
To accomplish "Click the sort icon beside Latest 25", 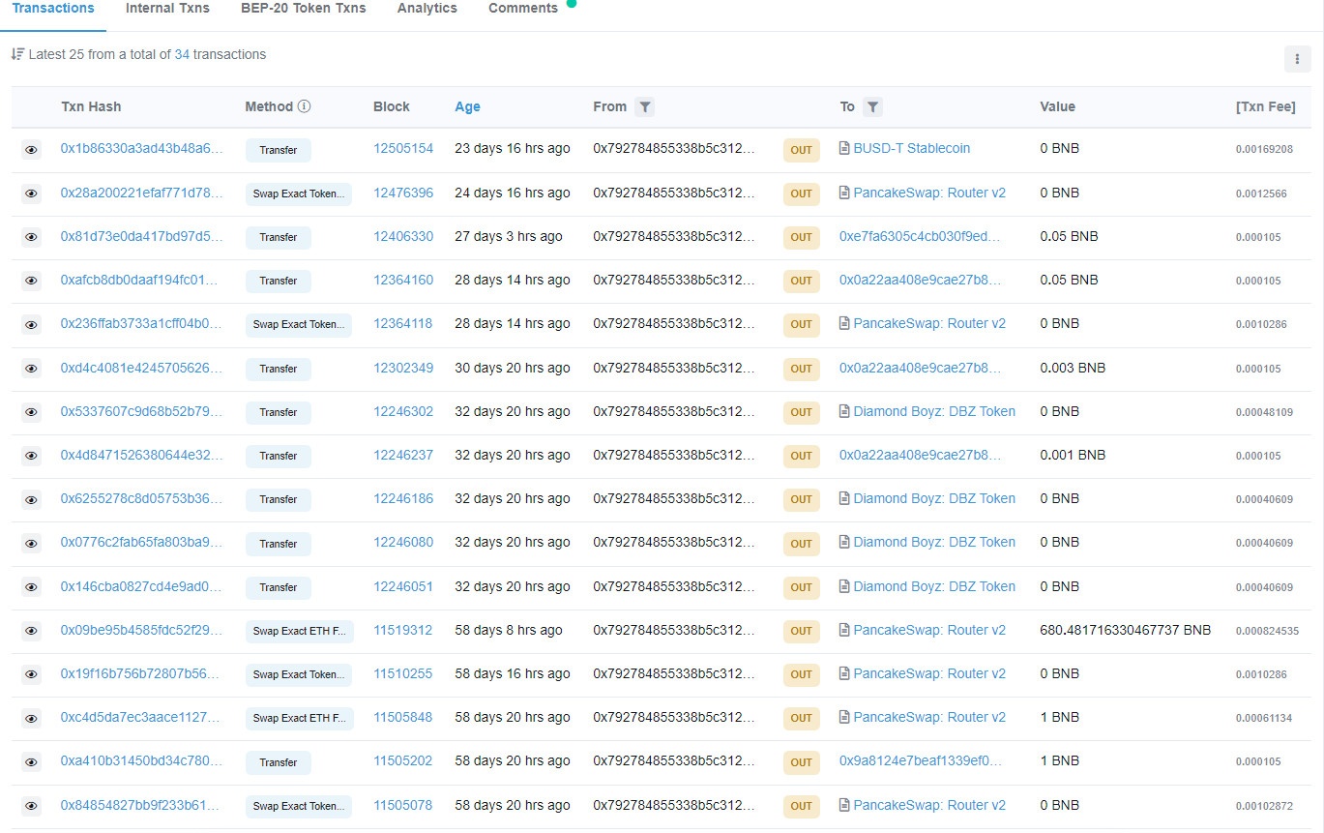I will [17, 54].
